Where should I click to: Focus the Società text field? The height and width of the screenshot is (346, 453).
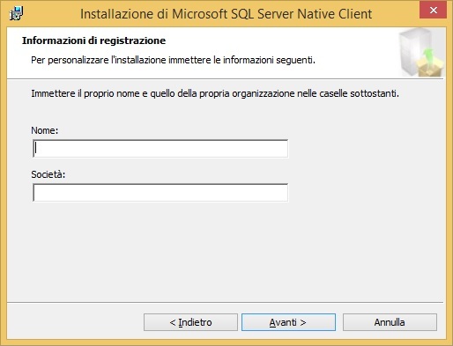[x=160, y=193]
